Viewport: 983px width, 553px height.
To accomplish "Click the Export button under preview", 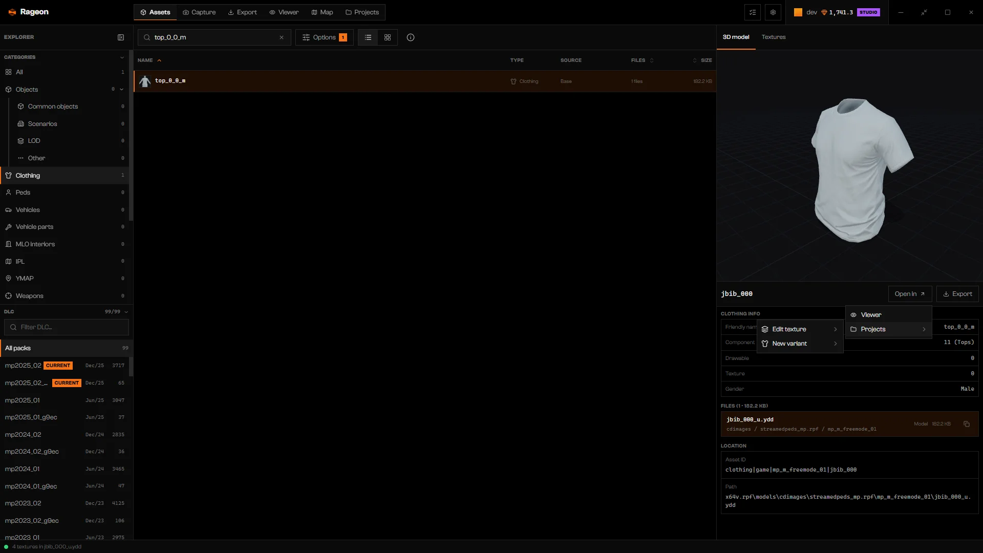I will tap(957, 294).
